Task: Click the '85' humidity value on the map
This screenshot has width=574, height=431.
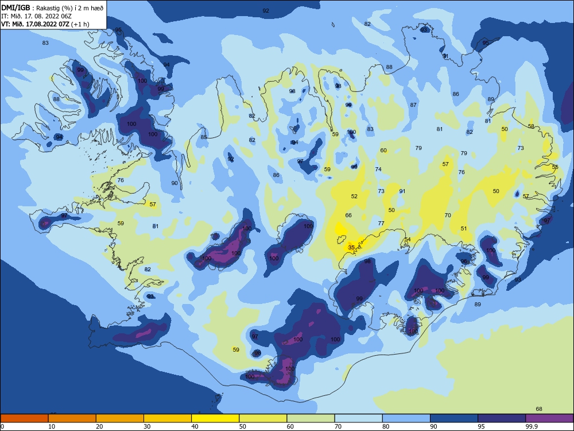Action: click(204, 137)
